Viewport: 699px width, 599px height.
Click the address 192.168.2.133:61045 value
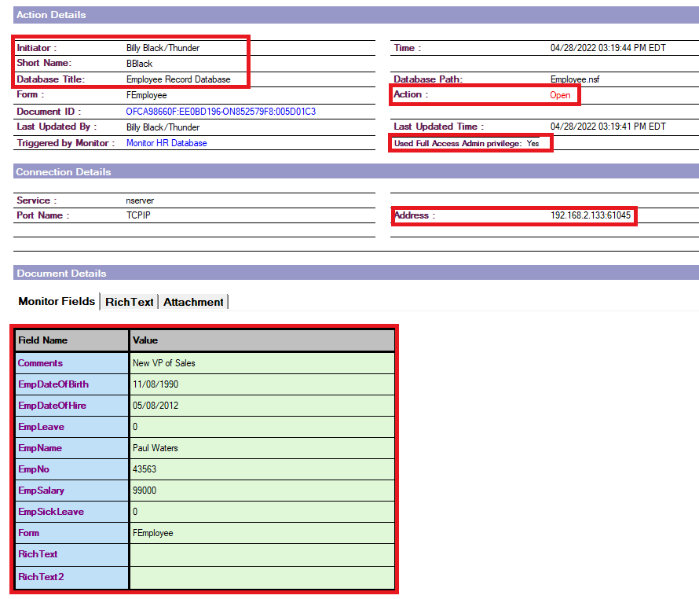(591, 215)
